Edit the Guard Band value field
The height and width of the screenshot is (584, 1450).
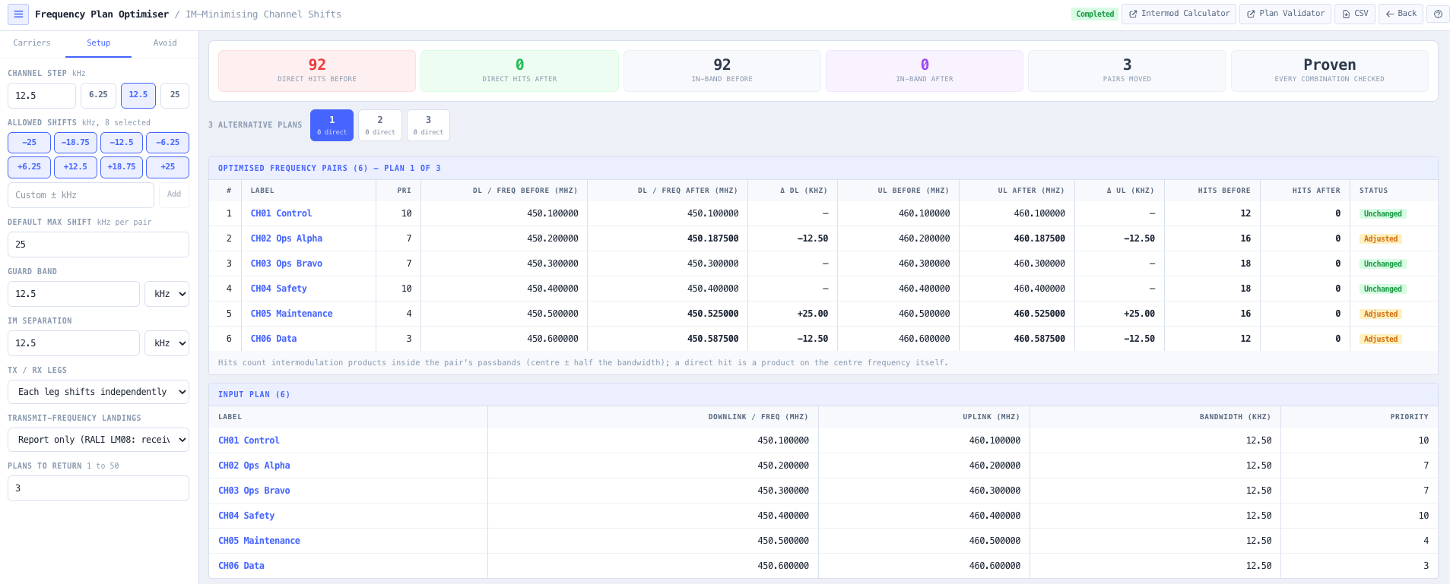pyautogui.click(x=74, y=294)
